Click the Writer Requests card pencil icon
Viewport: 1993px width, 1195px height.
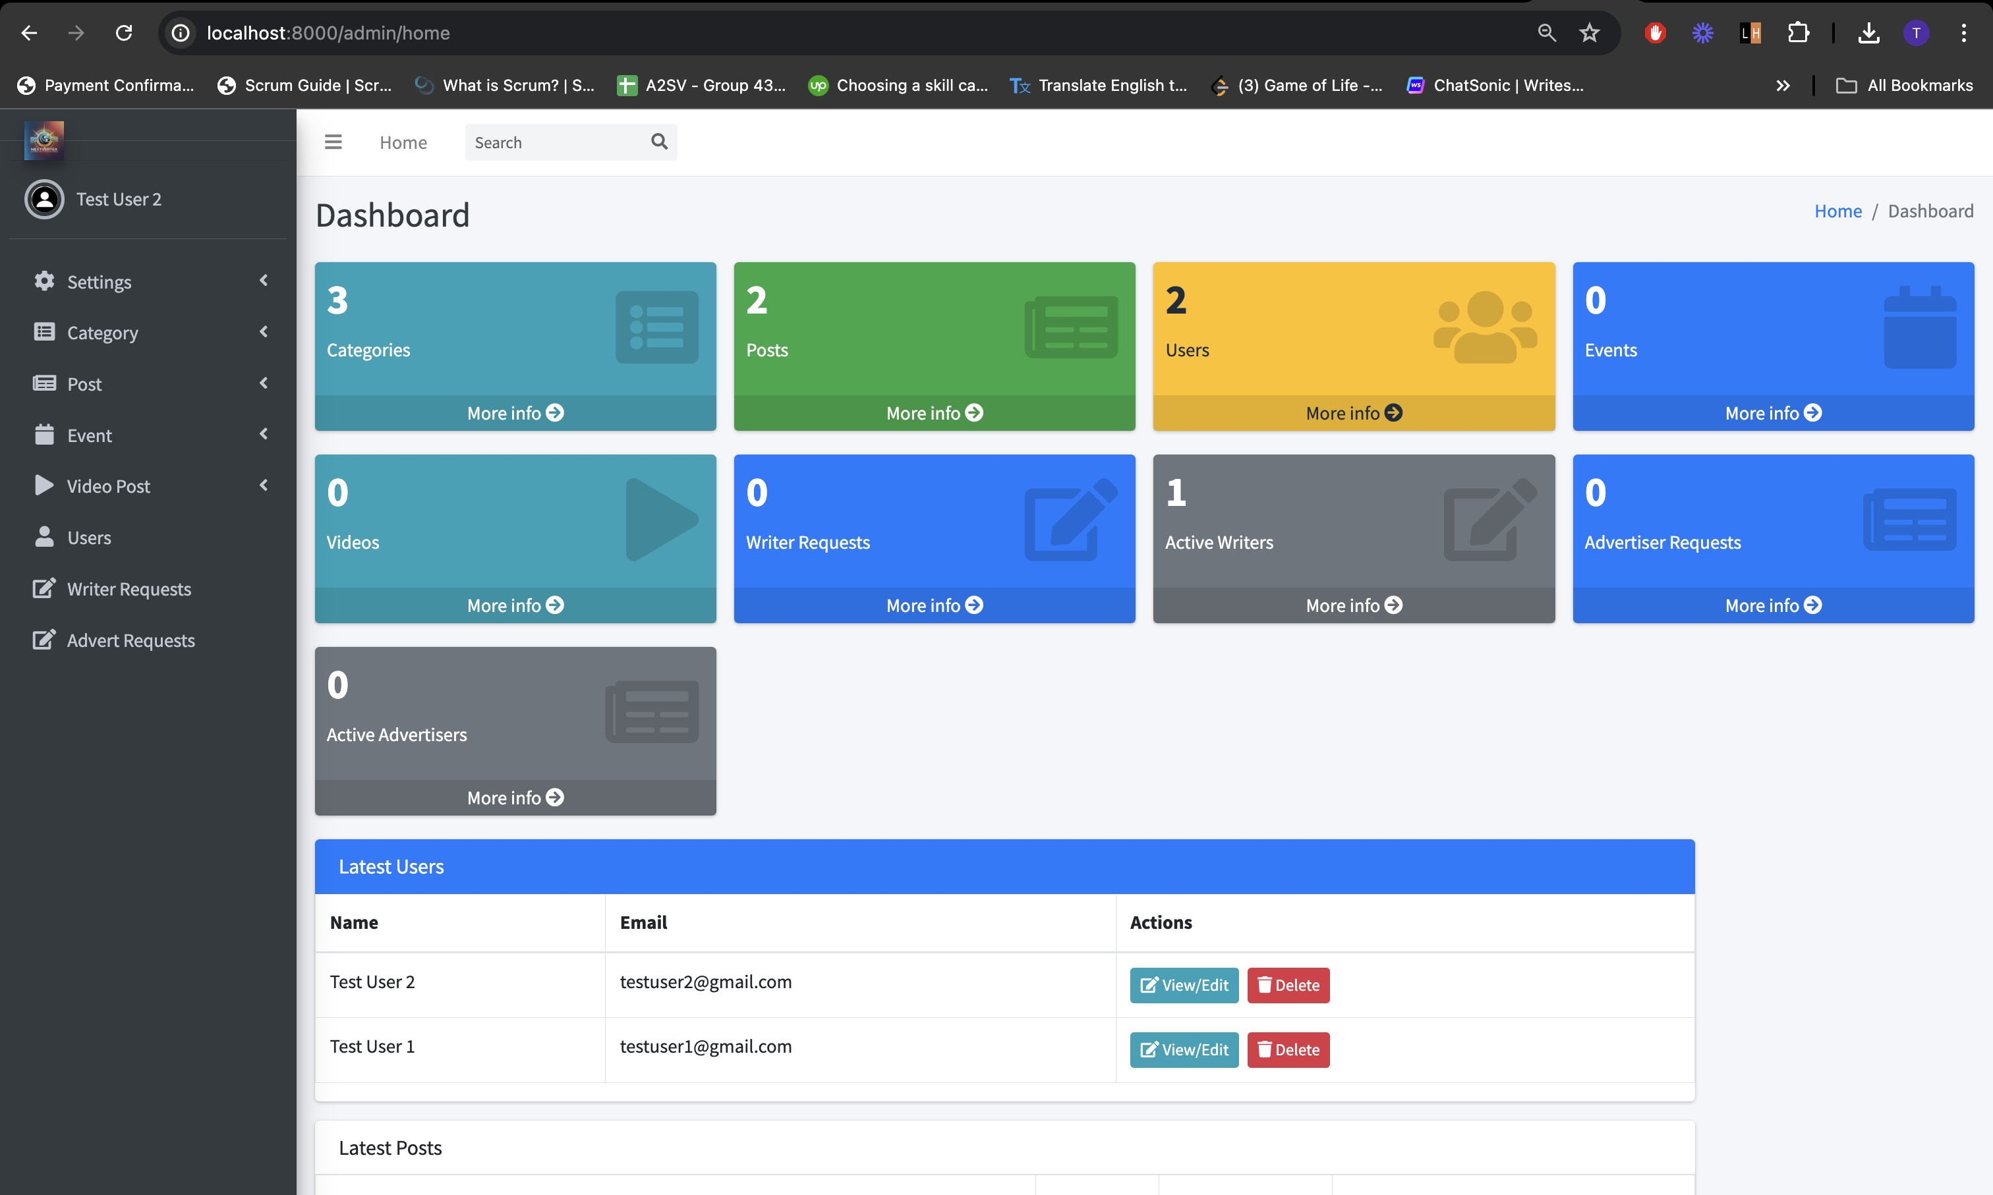pos(1070,519)
